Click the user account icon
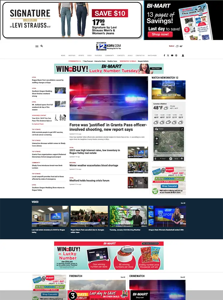Viewport: 223px width, 300px height. pyautogui.click(x=183, y=55)
